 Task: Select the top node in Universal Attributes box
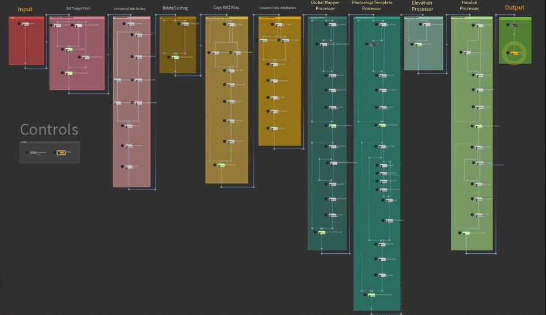pos(130,24)
